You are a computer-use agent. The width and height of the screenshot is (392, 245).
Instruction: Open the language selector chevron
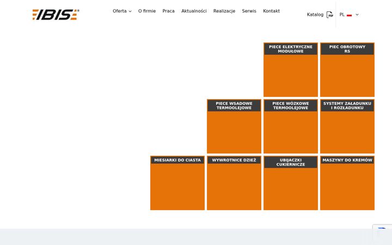click(357, 15)
